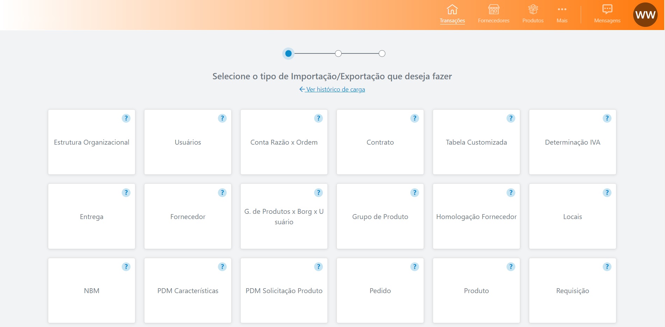Screen dimensions: 665x327
Task: Open the Produtos menu
Action: [x=533, y=14]
